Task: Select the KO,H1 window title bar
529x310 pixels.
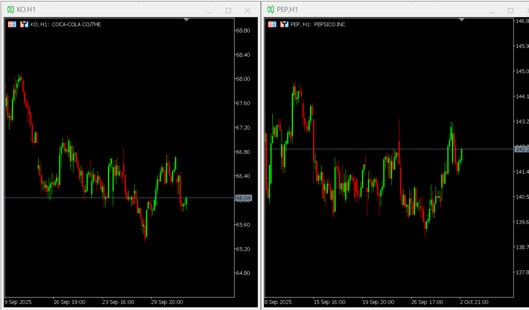Action: (103, 9)
